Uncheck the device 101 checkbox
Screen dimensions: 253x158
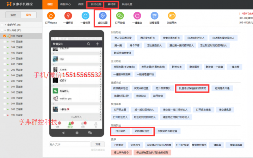[x=4, y=36]
